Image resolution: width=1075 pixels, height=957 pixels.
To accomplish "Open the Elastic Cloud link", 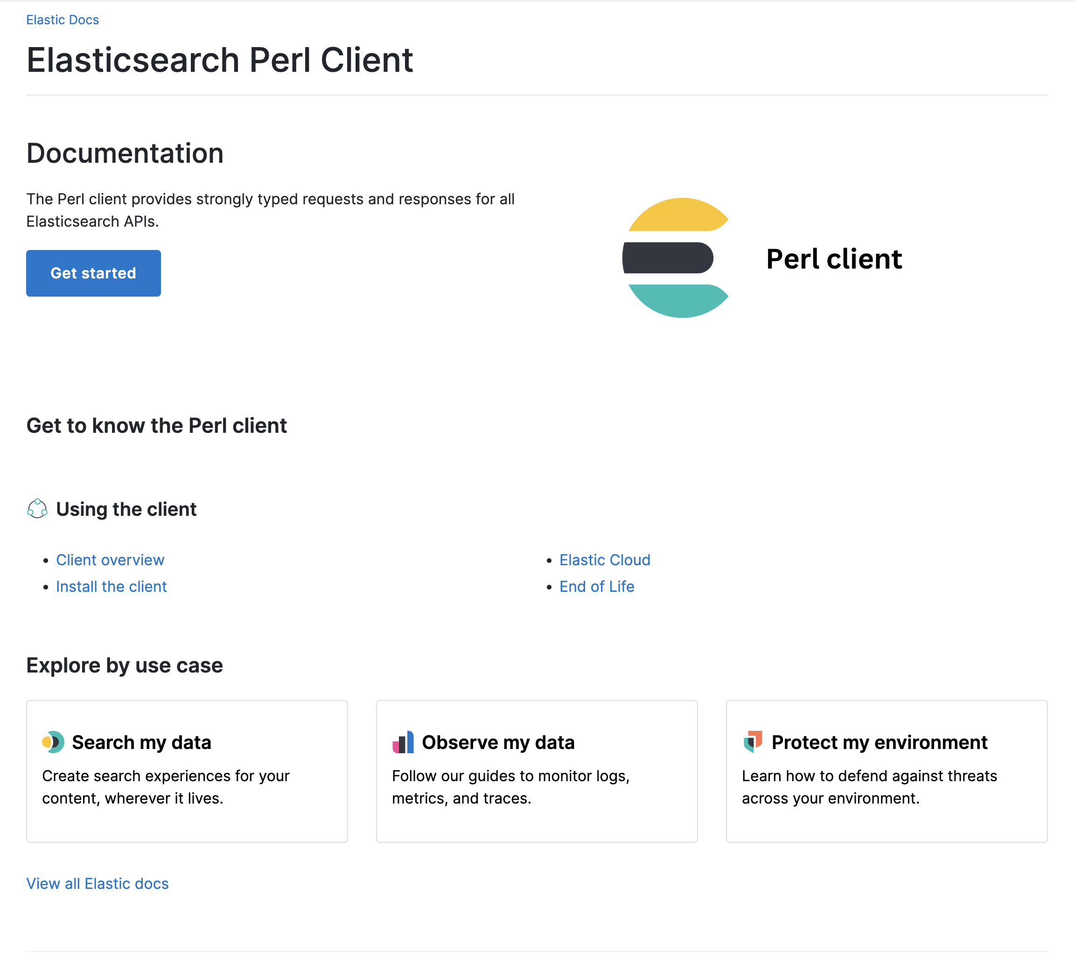I will point(604,560).
